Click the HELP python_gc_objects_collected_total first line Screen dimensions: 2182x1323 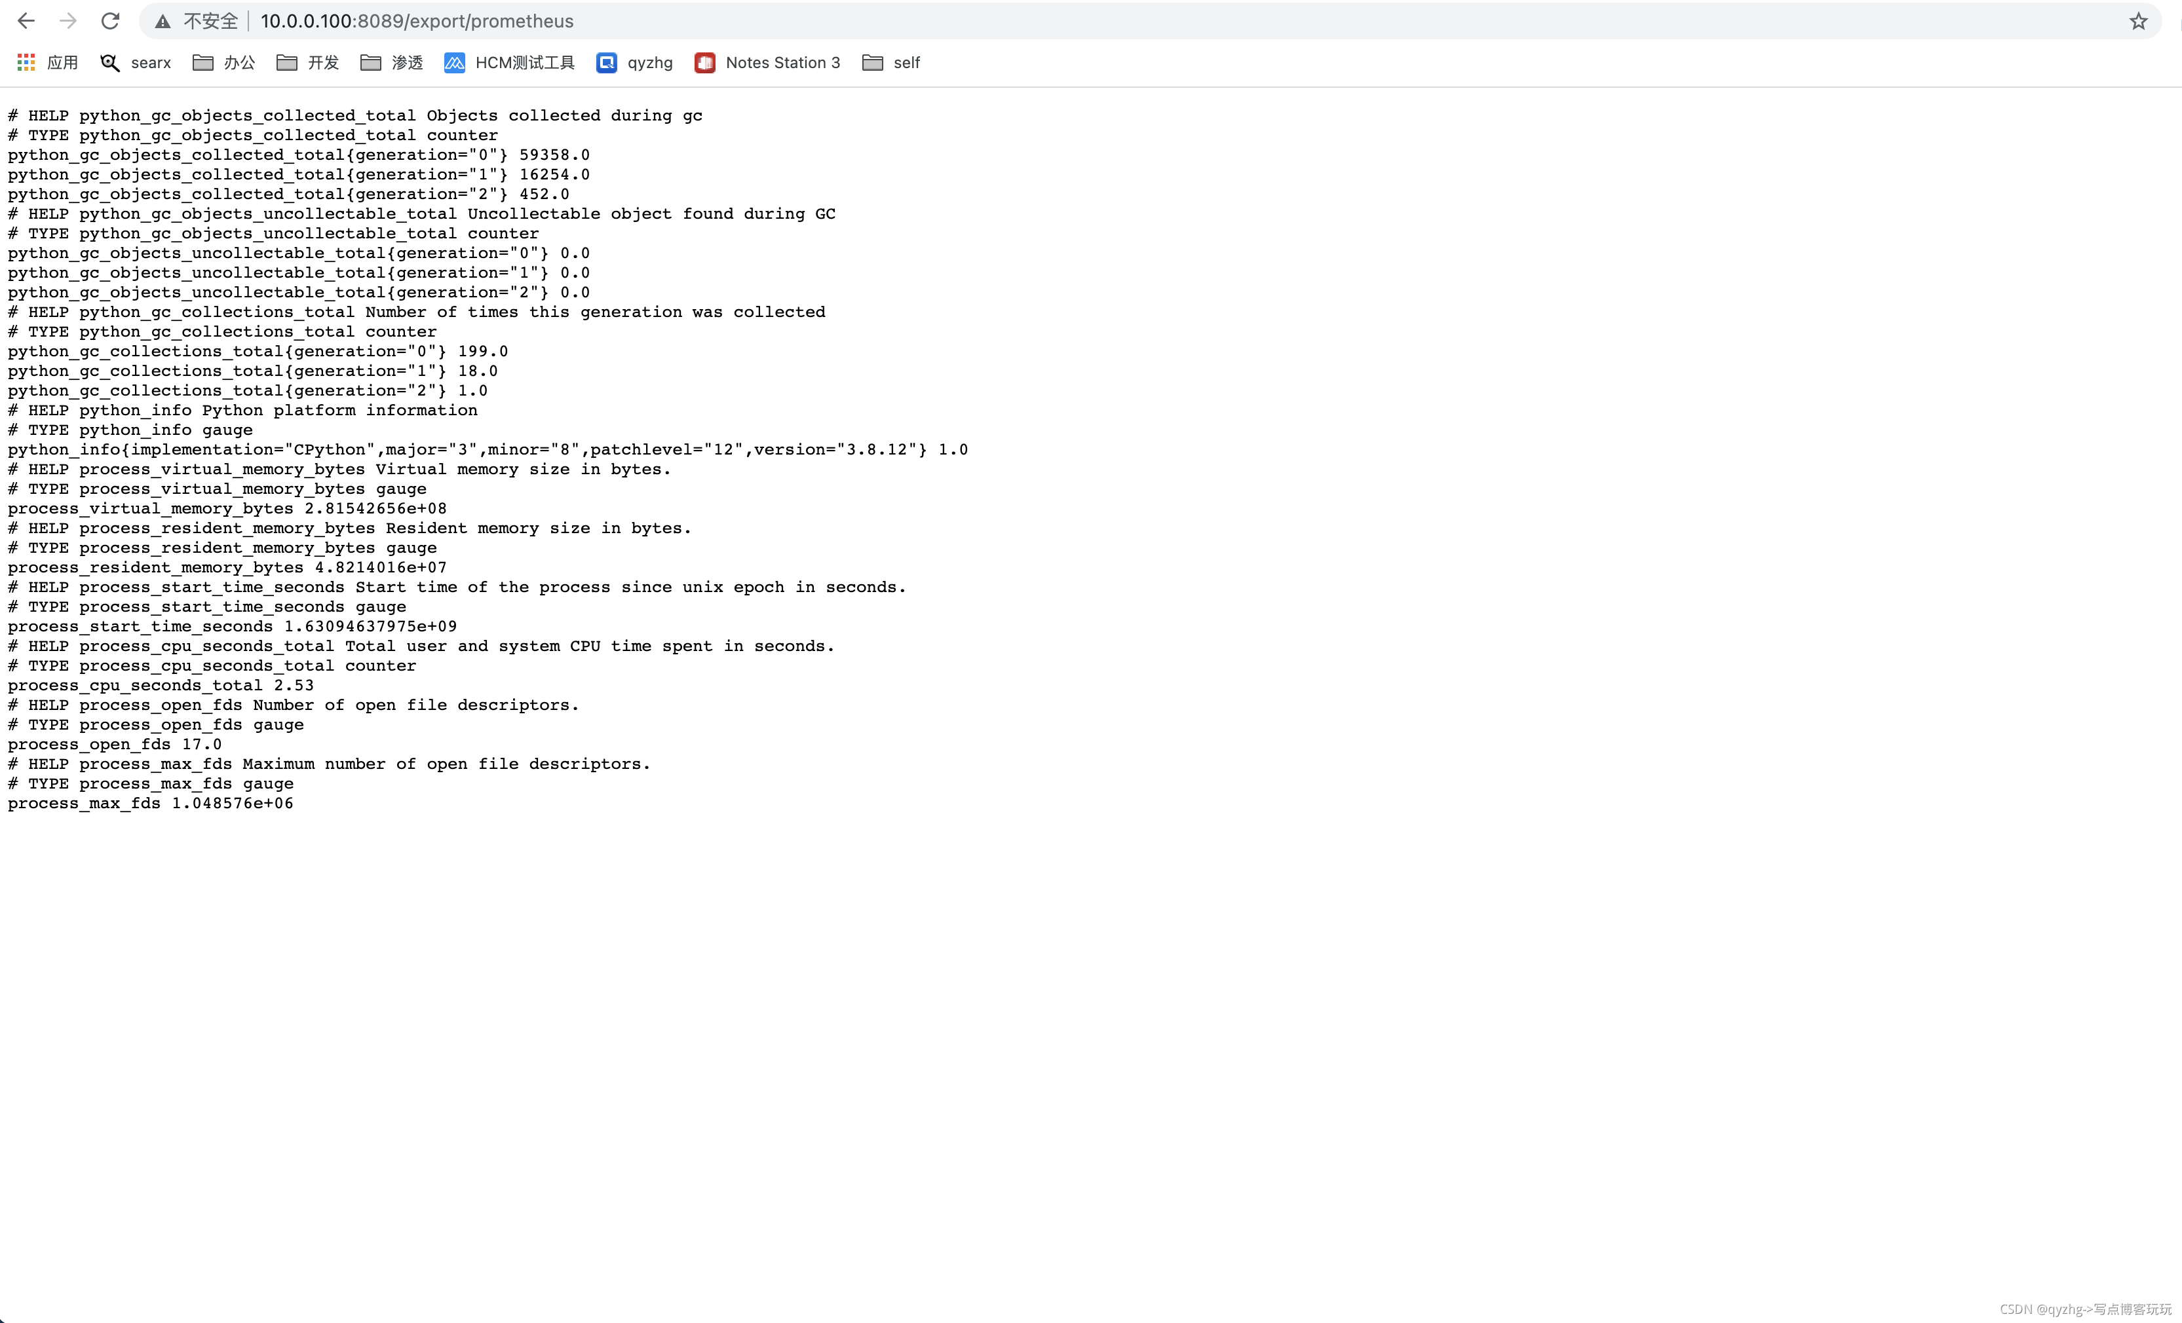355,115
